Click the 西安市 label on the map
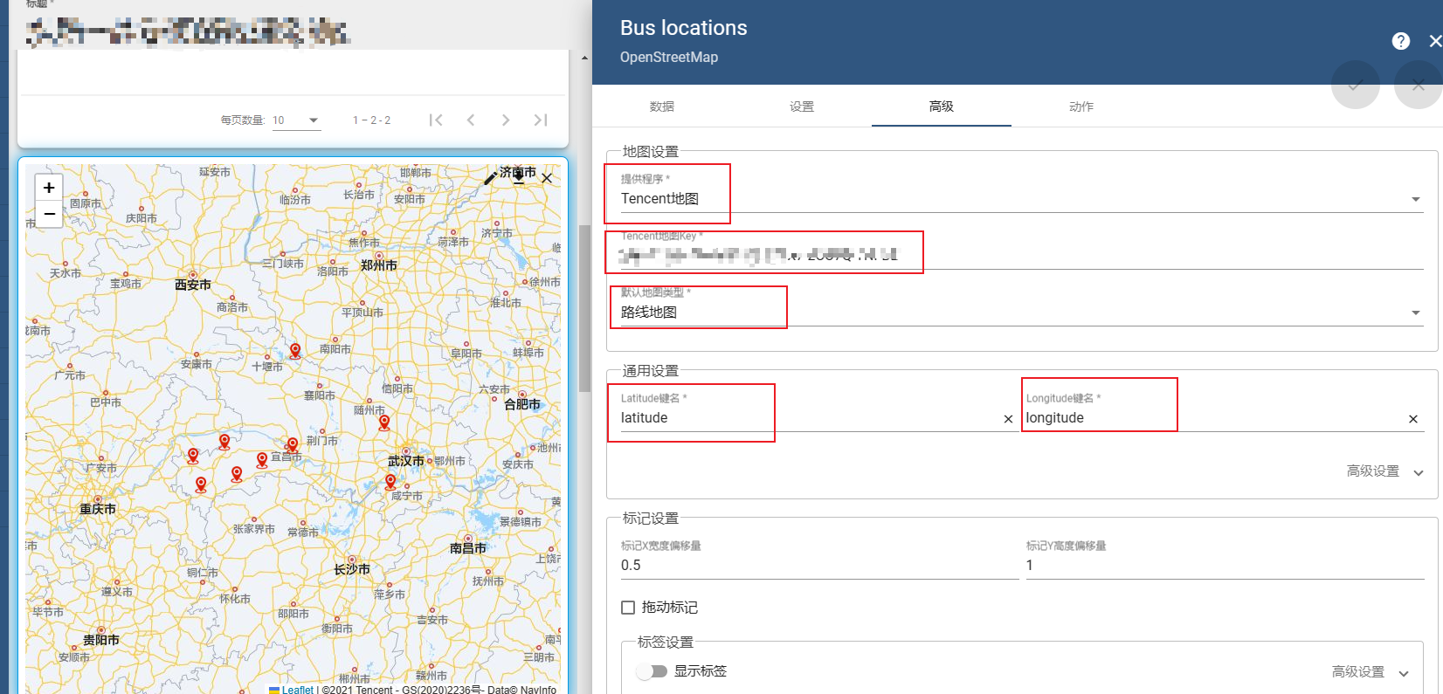The width and height of the screenshot is (1443, 694). [192, 285]
